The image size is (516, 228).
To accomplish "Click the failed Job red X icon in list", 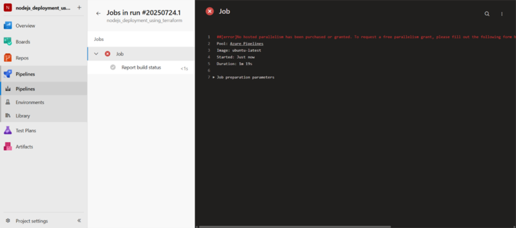I will (x=107, y=53).
